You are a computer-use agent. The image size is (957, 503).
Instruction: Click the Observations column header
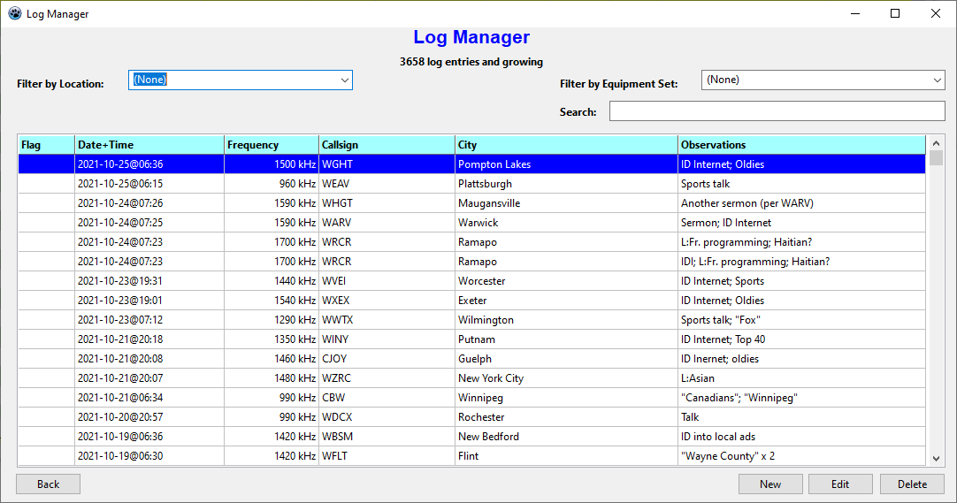tap(801, 145)
